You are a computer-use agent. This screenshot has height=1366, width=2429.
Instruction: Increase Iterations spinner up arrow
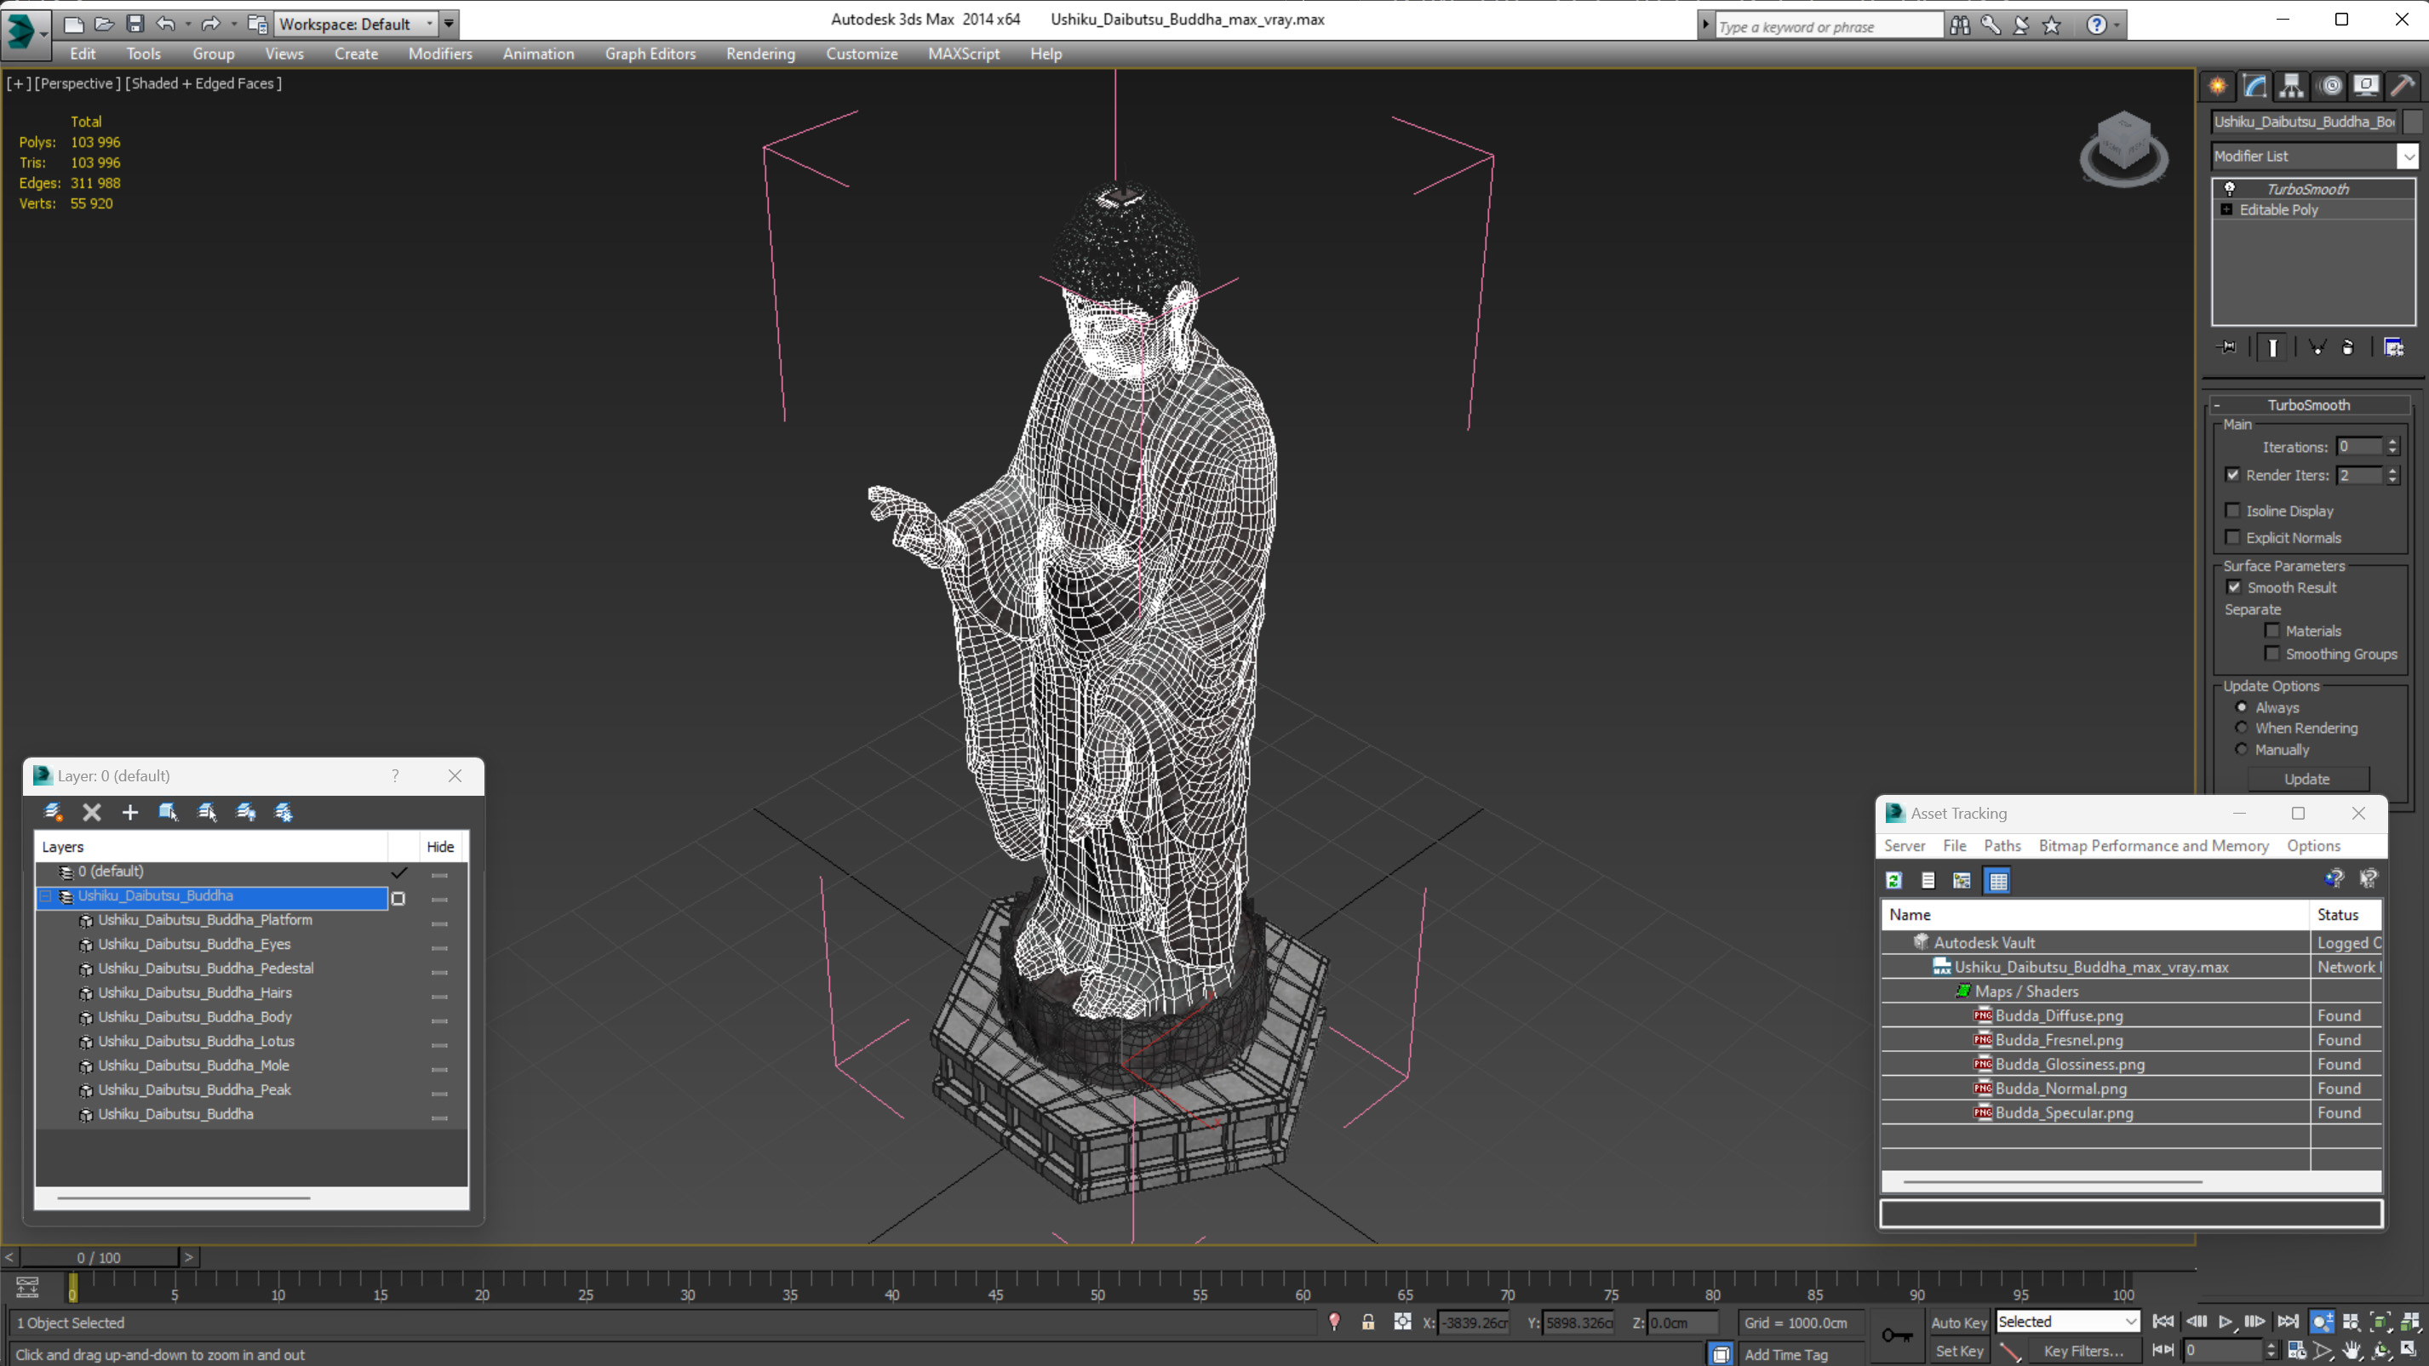[2392, 442]
